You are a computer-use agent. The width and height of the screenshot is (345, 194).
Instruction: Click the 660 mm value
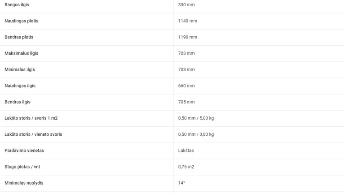click(x=186, y=86)
